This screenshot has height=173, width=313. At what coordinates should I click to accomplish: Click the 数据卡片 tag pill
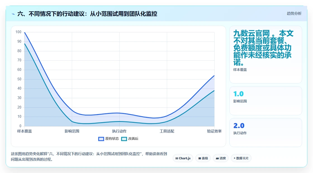click(x=241, y=158)
